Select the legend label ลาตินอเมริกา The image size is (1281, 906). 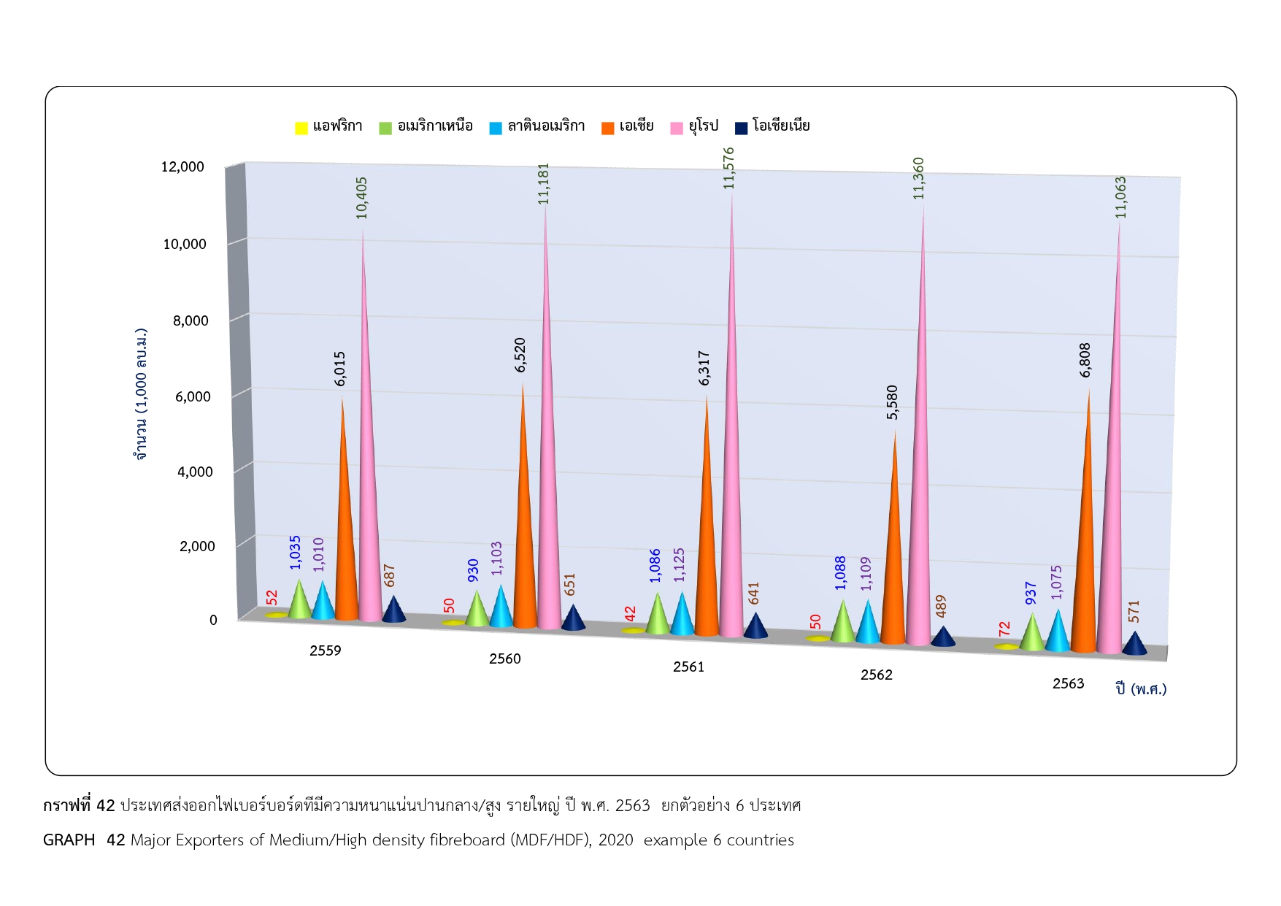coord(546,126)
